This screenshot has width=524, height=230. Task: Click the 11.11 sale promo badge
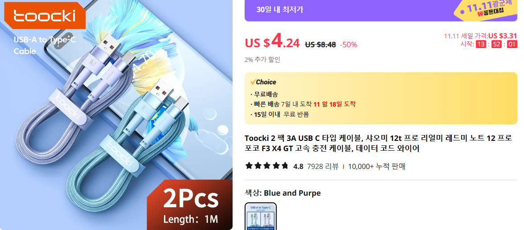[x=488, y=10]
